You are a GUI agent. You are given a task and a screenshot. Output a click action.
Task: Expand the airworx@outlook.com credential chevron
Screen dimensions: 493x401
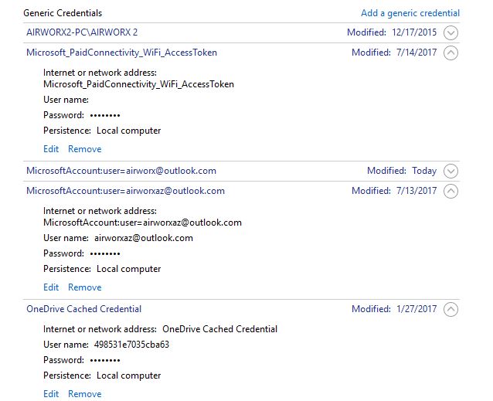click(450, 171)
